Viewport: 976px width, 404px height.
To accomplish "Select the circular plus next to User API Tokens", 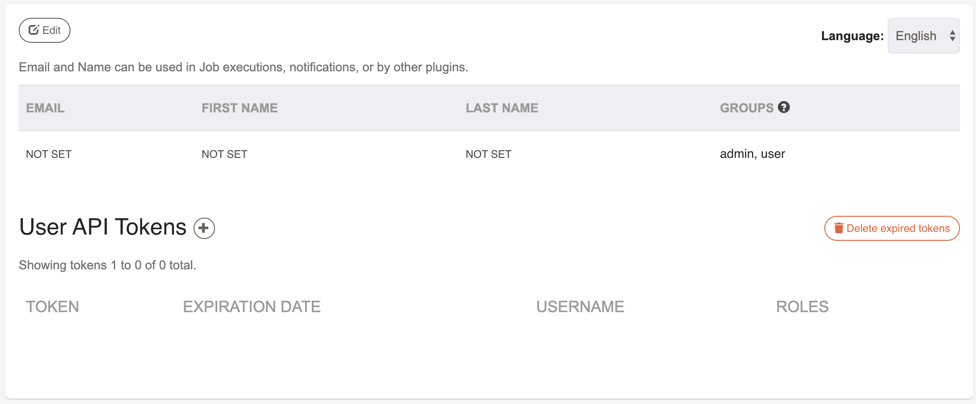I will 204,228.
